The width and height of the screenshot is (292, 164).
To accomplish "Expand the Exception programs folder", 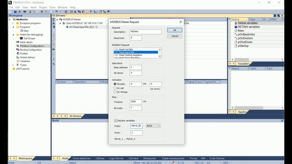I will [13, 23].
